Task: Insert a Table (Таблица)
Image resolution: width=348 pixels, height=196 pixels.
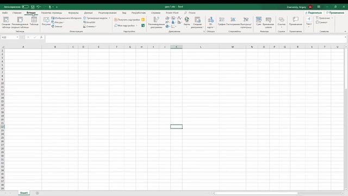Action: [x=34, y=22]
